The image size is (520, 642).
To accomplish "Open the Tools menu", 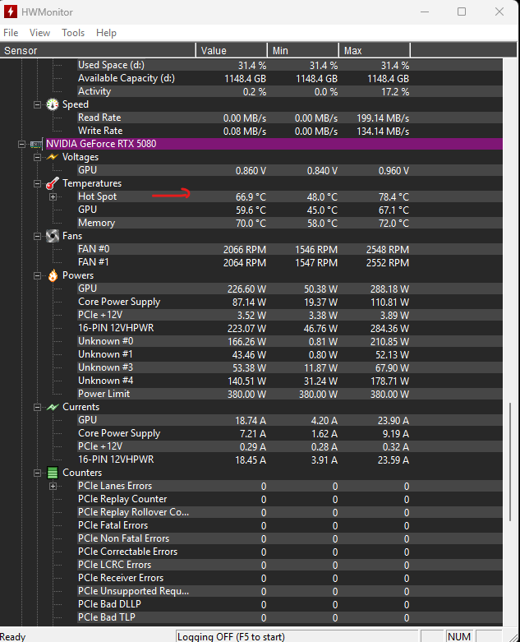I will [x=73, y=33].
